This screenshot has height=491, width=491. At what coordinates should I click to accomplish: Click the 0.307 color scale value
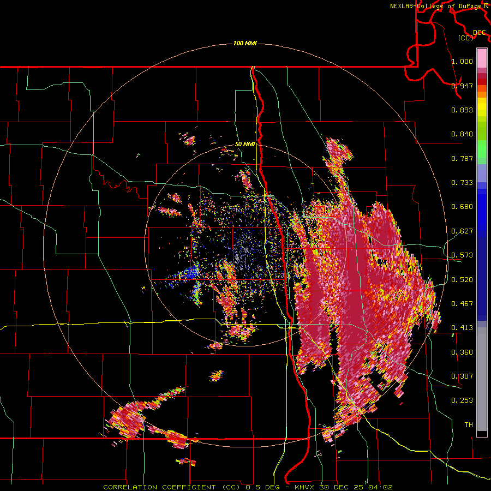(462, 376)
